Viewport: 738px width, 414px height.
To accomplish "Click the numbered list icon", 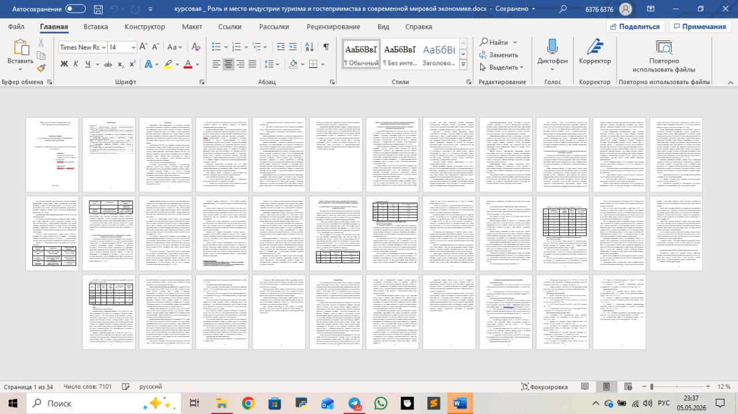I will click(236, 47).
